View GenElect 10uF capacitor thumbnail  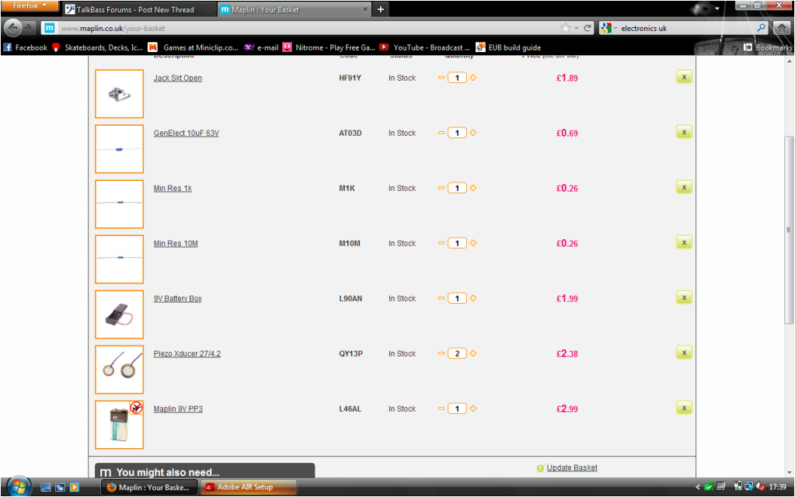pyautogui.click(x=119, y=149)
